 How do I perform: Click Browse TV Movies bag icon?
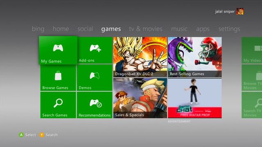pyautogui.click(x=259, y=76)
